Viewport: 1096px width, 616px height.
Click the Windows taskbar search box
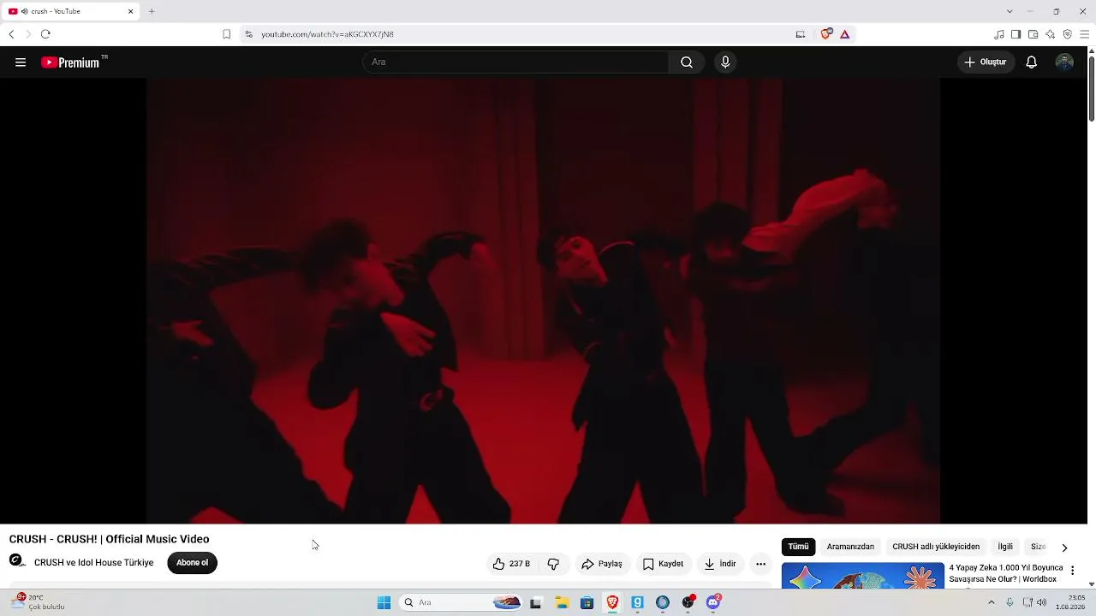point(462,602)
